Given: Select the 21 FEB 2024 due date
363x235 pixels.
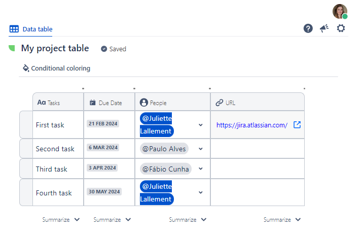Looking at the screenshot, I should (x=103, y=124).
